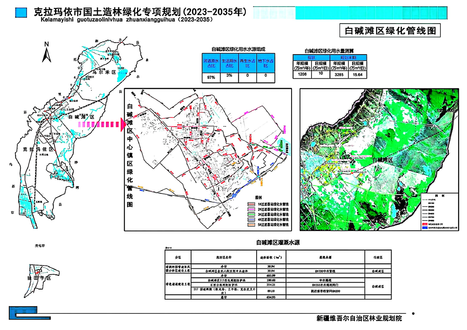This screenshot has width=467, height=330.
Task: Click the pink dashed arrow pointing to the center map
Action: tap(102, 125)
